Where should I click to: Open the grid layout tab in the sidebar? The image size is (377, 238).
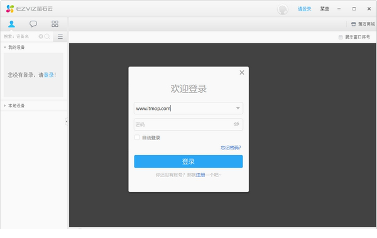point(55,24)
